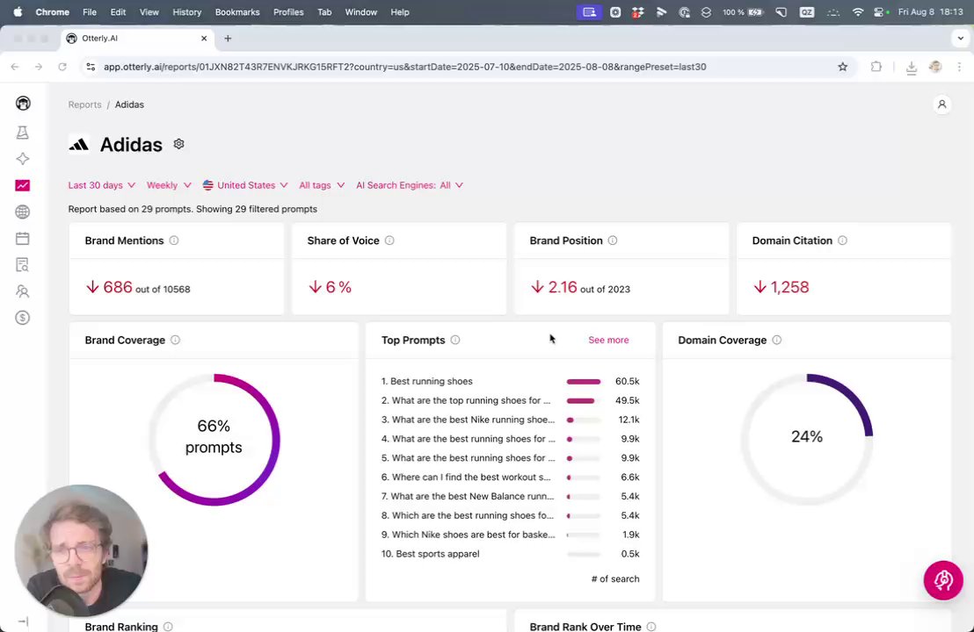
Task: Select the pink chart reports sidebar icon
Action: 22,185
